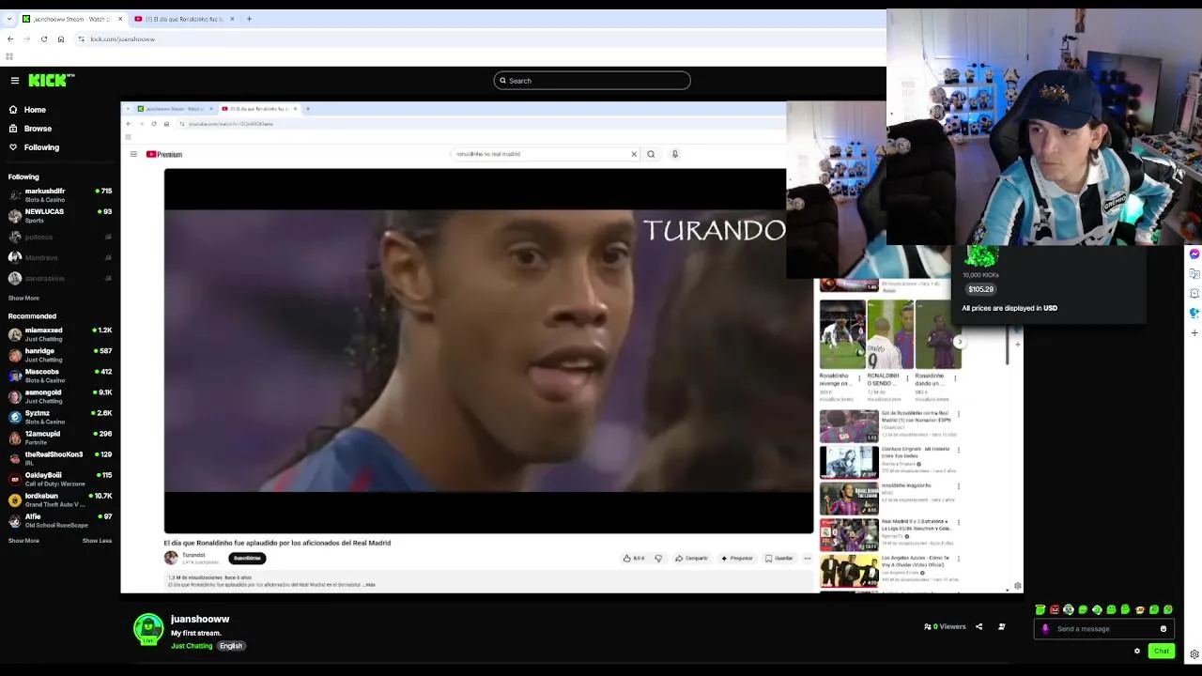
Task: Insert the red angry emote
Action: [1055, 610]
